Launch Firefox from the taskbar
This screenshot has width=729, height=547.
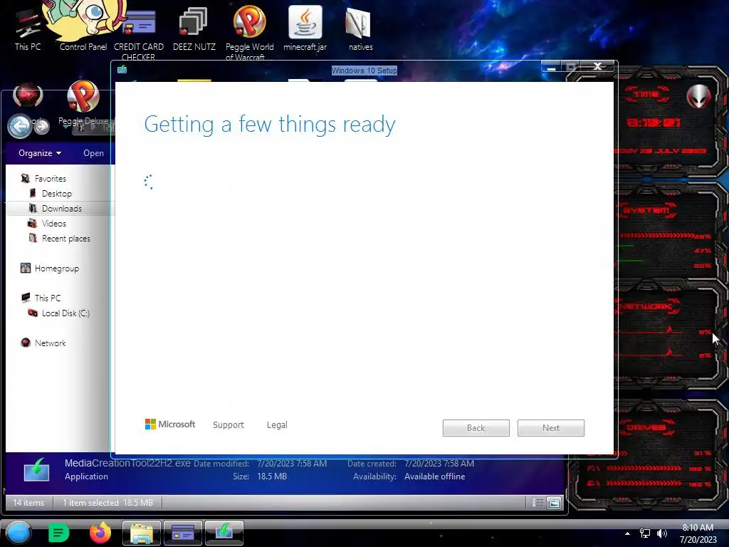pyautogui.click(x=100, y=533)
